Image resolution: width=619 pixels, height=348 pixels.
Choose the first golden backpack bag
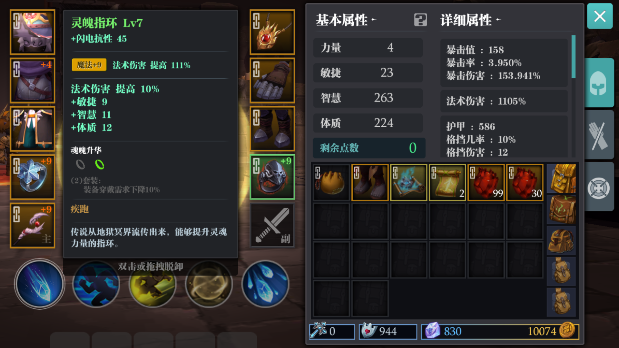(561, 179)
